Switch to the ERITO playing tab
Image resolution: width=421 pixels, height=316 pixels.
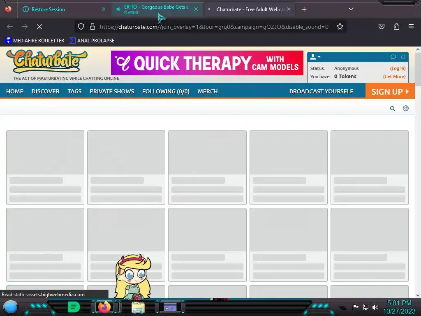point(157,9)
